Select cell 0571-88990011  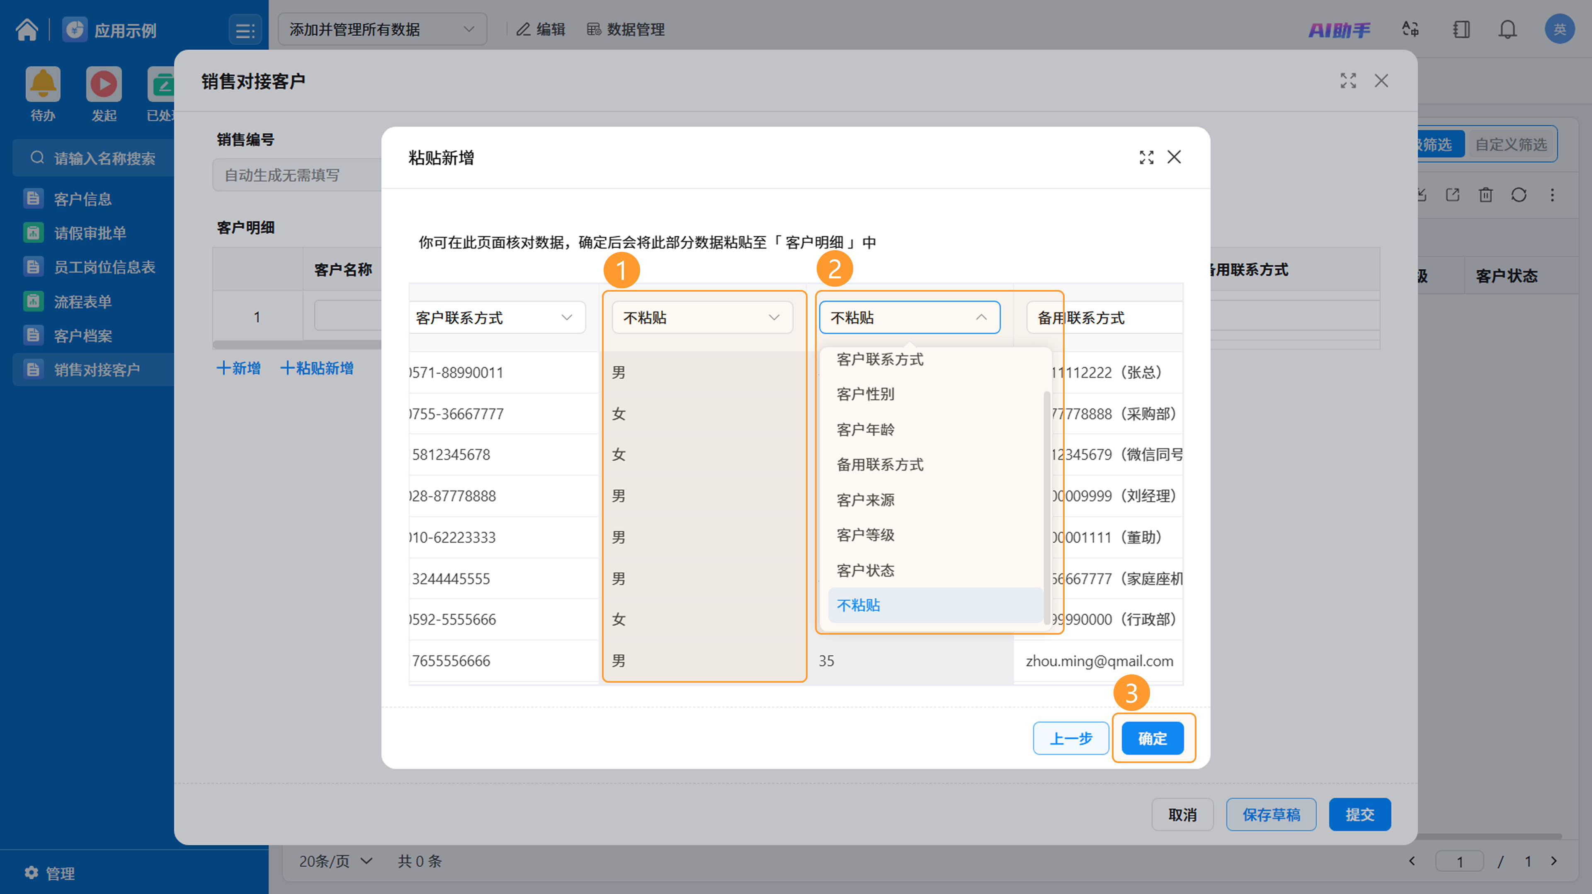[x=503, y=372]
